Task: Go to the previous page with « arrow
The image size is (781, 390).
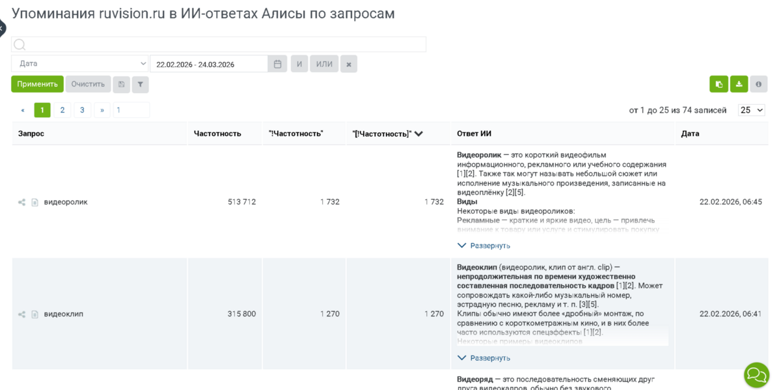Action: (x=23, y=110)
